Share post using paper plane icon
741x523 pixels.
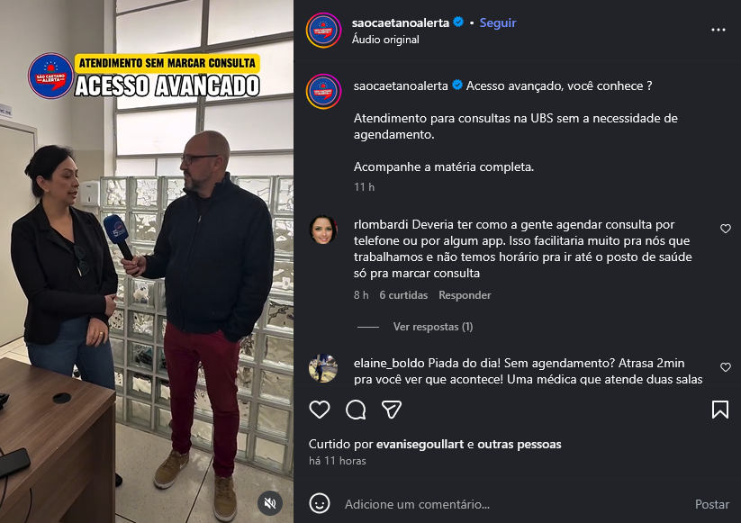[x=392, y=410]
